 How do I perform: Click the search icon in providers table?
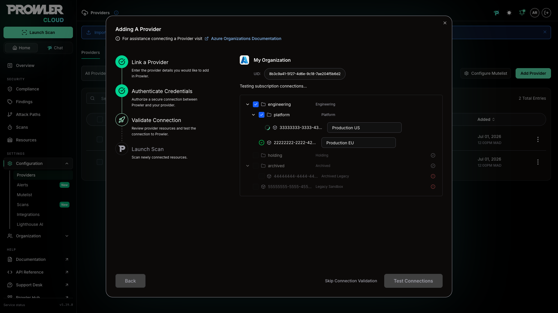[x=92, y=99]
